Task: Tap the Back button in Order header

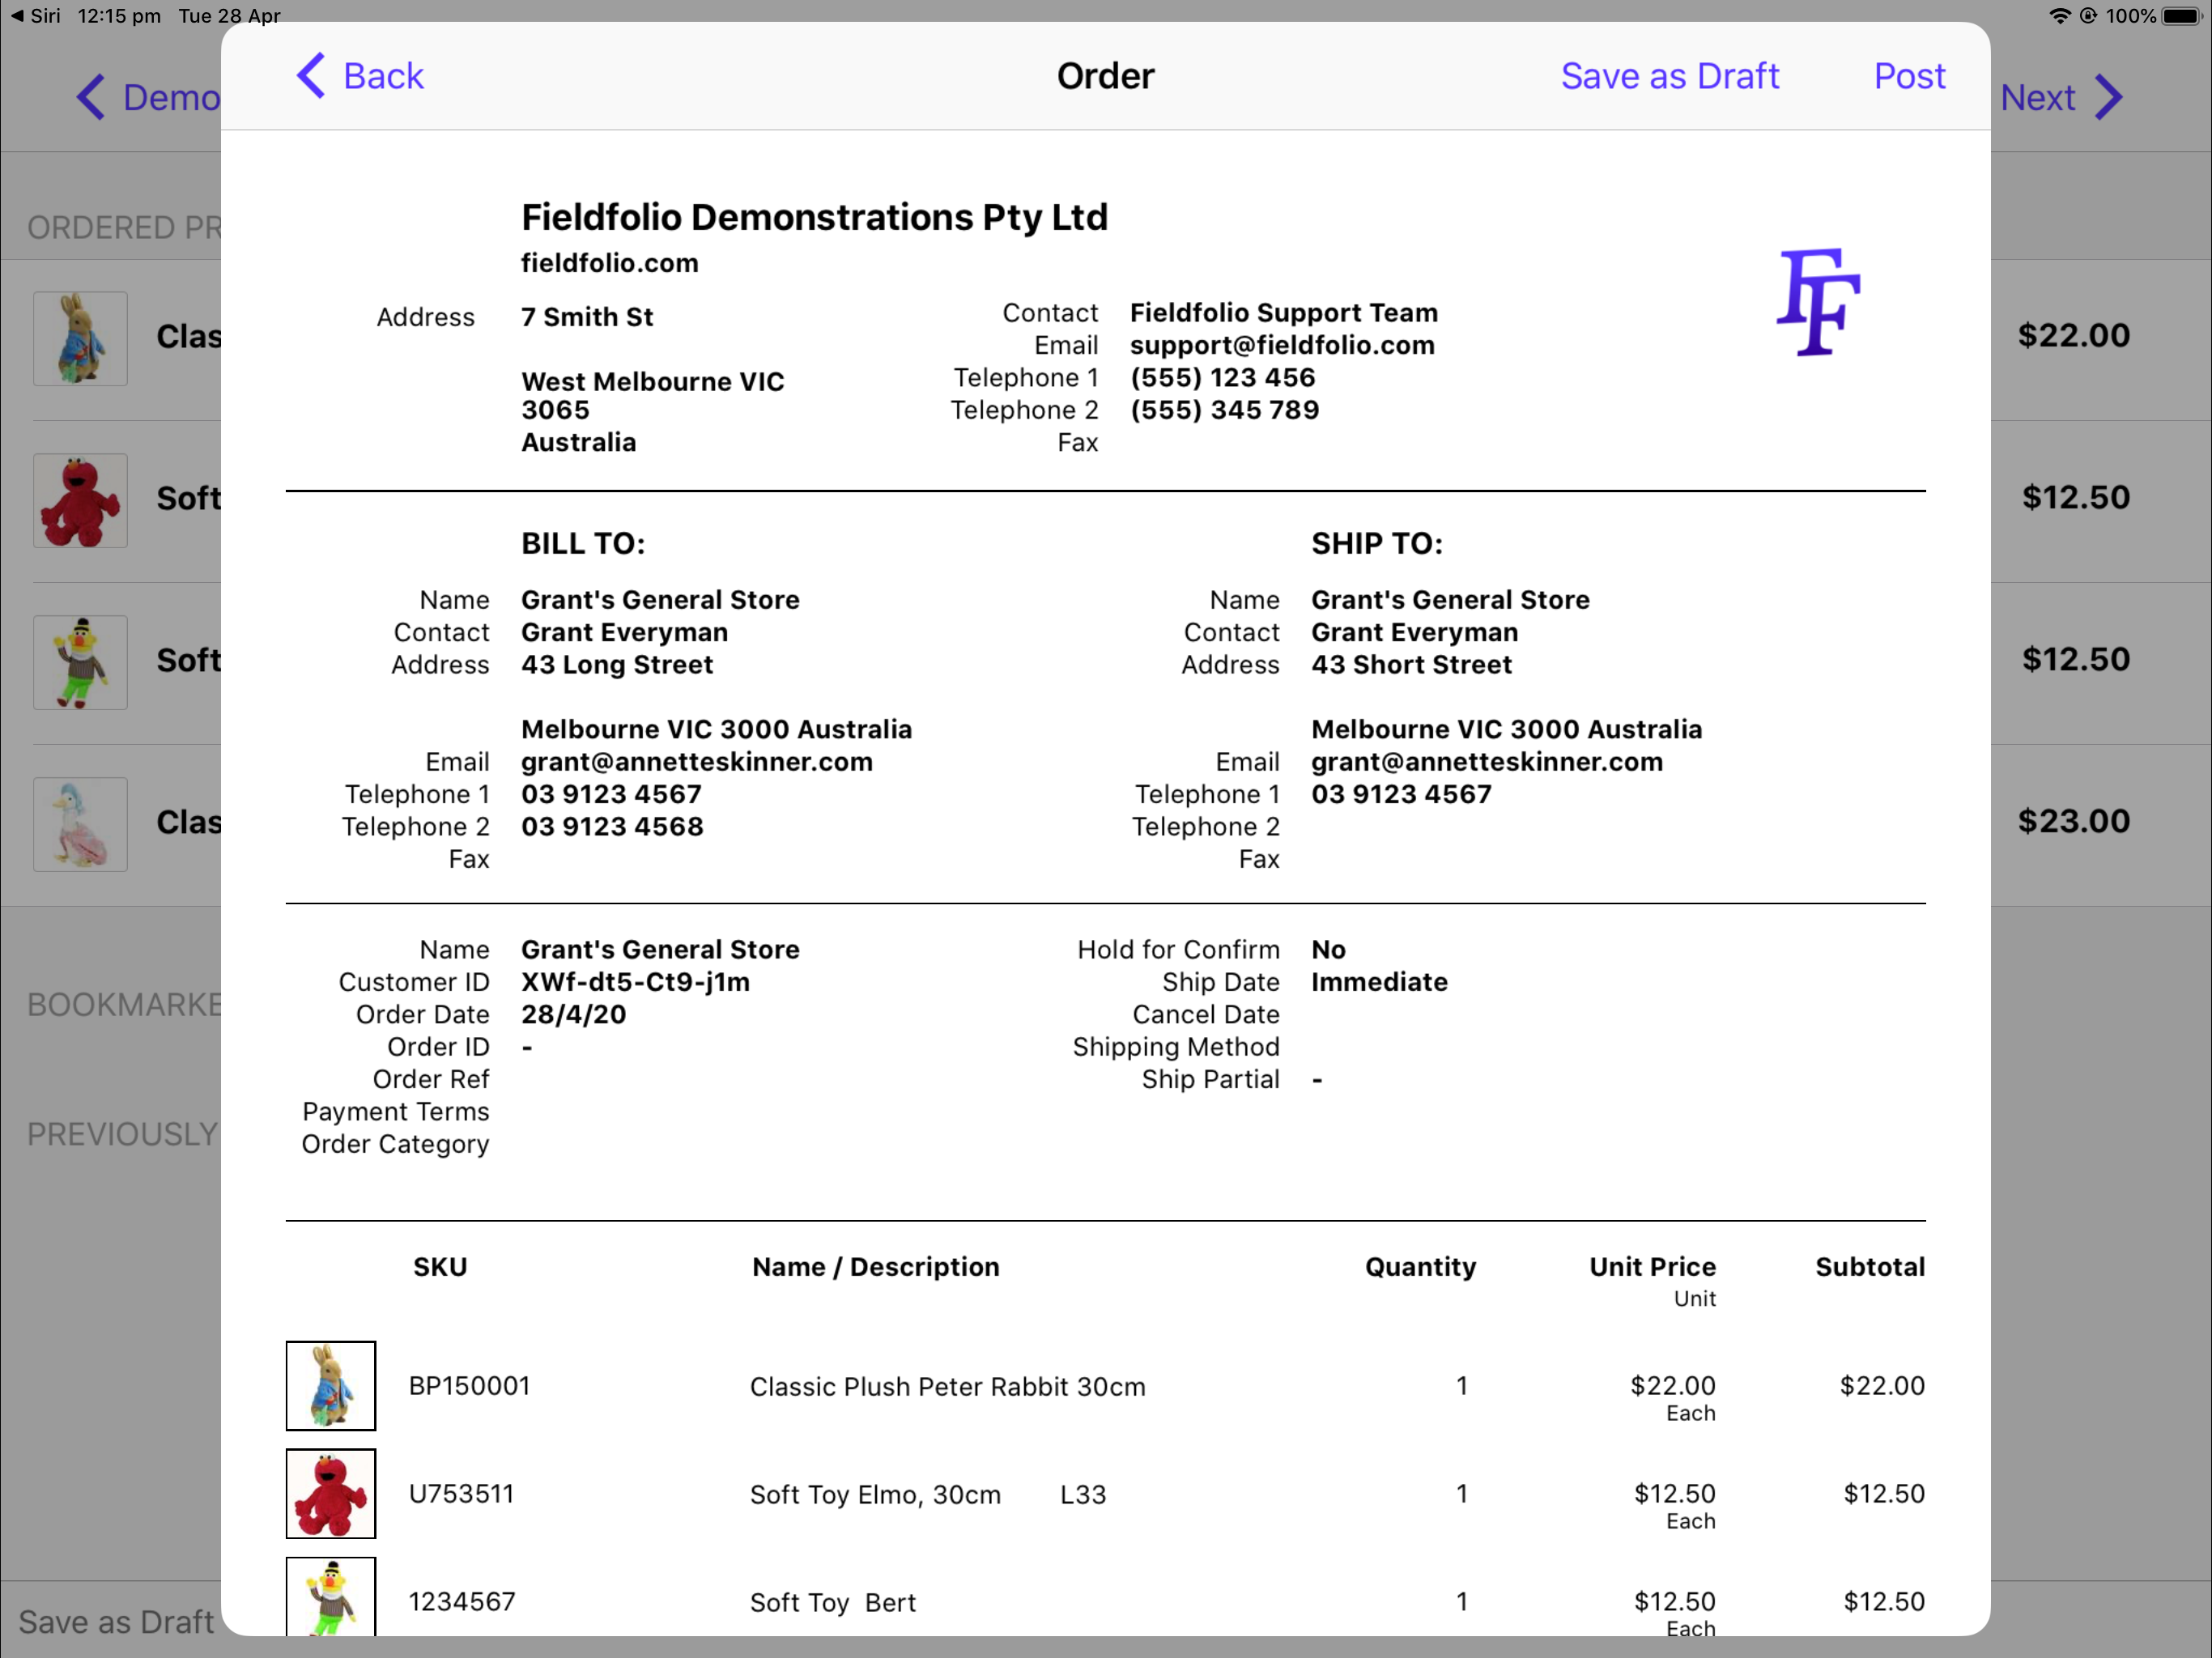Action: point(360,76)
